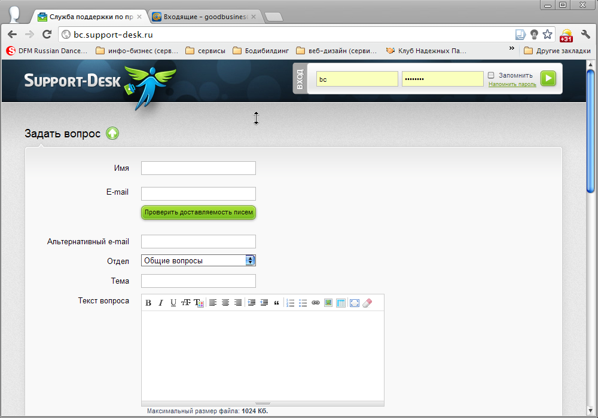Open the 'Другие закладки' bookmarks folder
The height and width of the screenshot is (418, 598).
557,51
